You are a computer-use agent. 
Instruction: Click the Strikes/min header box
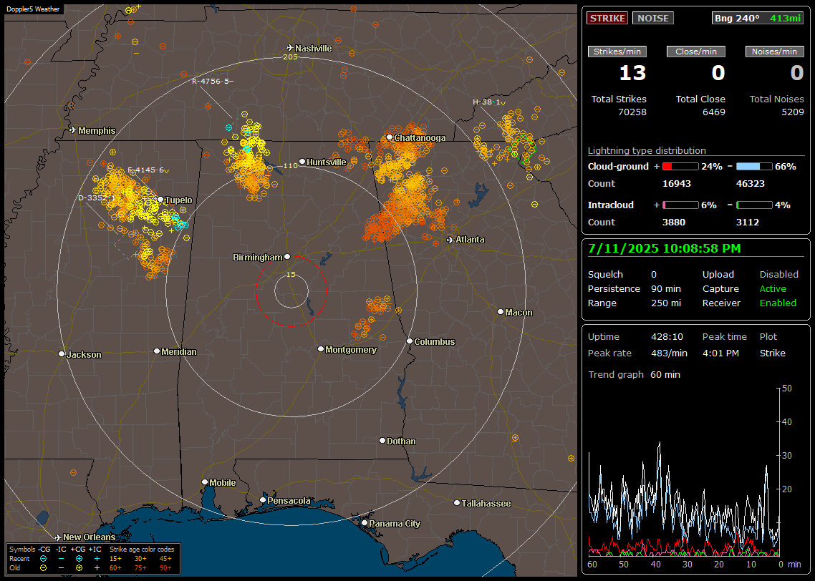point(617,52)
